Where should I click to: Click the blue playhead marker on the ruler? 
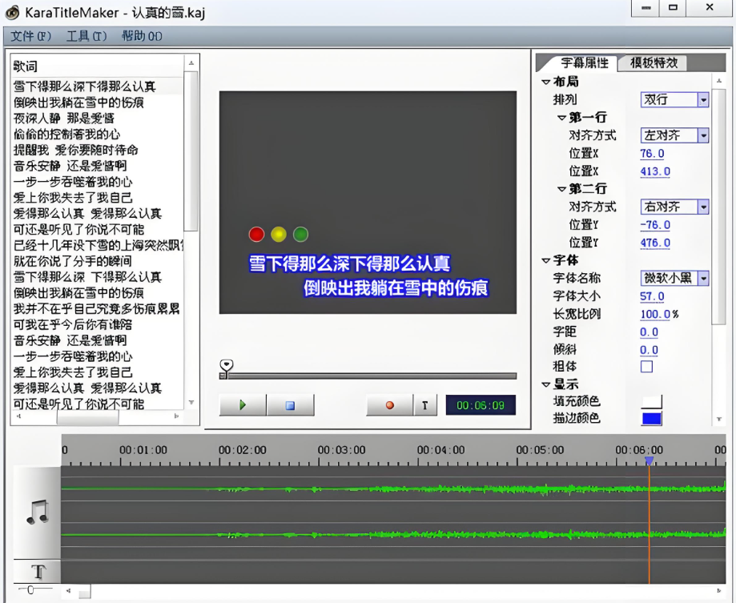(x=650, y=461)
